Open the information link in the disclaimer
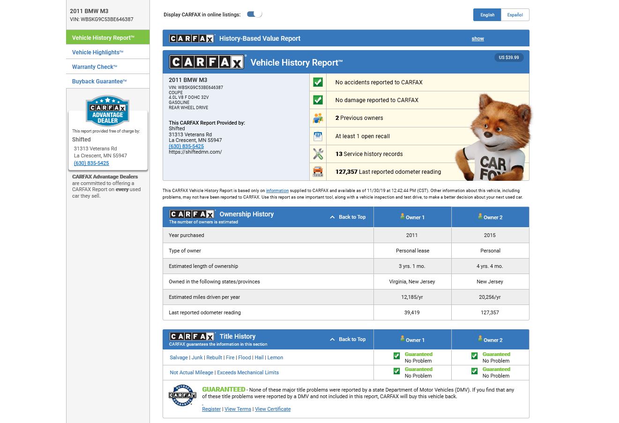Viewport: 619px width, 423px height. [x=277, y=191]
